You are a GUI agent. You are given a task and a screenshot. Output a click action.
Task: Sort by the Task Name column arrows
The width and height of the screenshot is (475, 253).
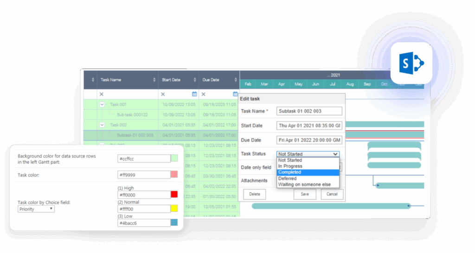(x=154, y=80)
